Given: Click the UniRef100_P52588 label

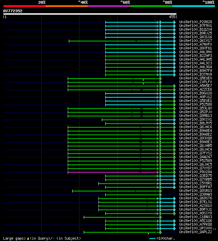Looking at the screenshot, I should [196, 105].
